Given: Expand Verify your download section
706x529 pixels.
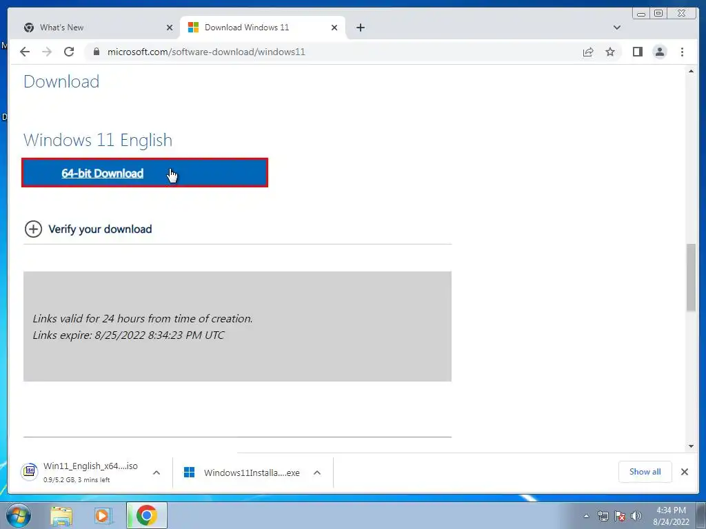Looking at the screenshot, I should click(88, 229).
